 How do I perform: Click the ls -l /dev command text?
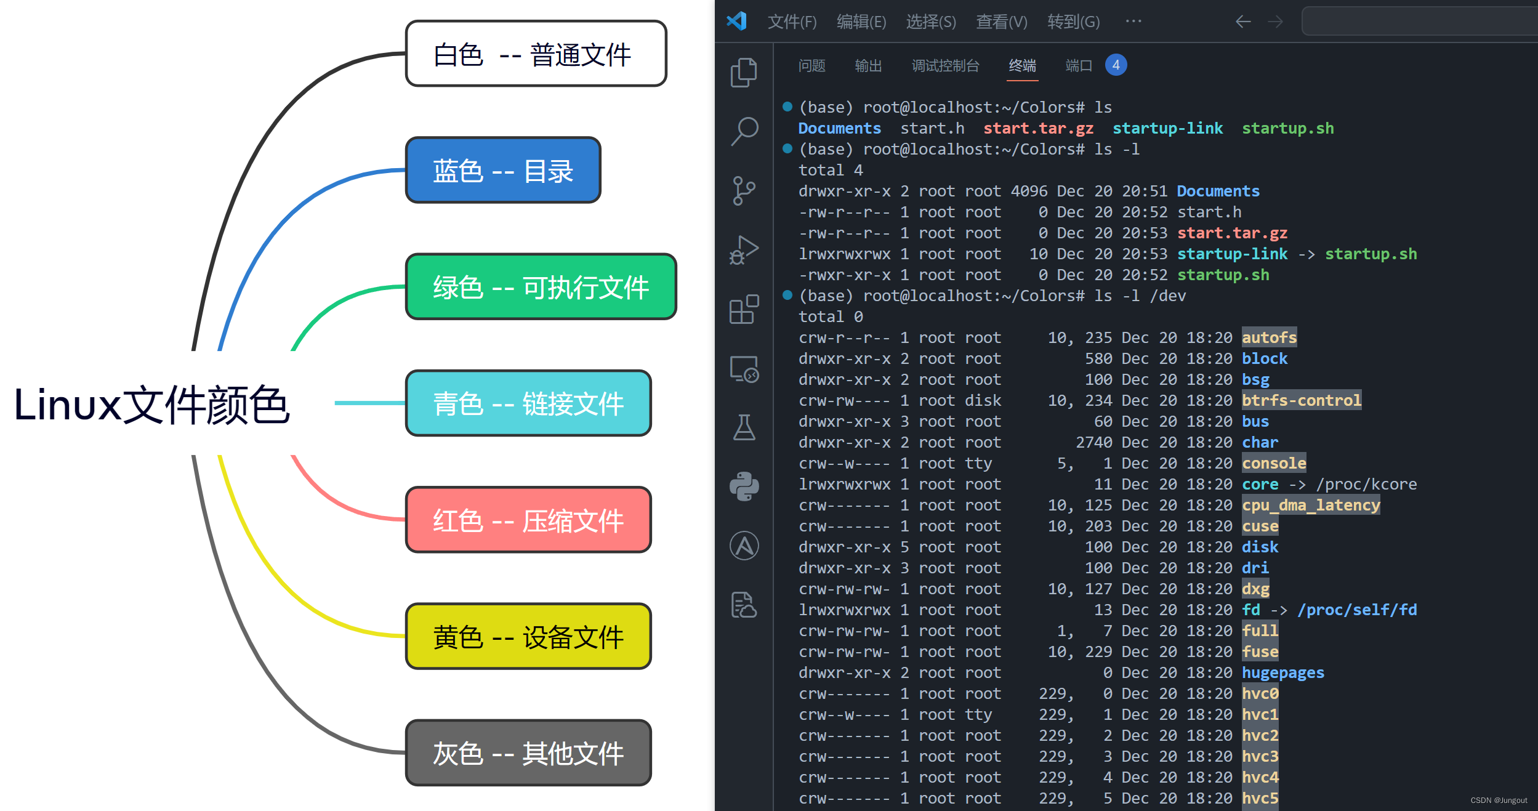pos(1140,296)
